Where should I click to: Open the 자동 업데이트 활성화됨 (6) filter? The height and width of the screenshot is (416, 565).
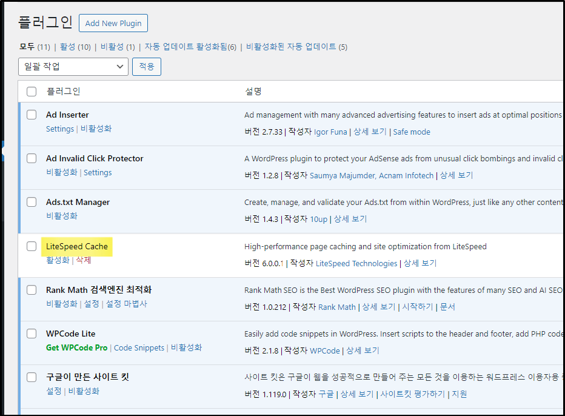[x=190, y=47]
